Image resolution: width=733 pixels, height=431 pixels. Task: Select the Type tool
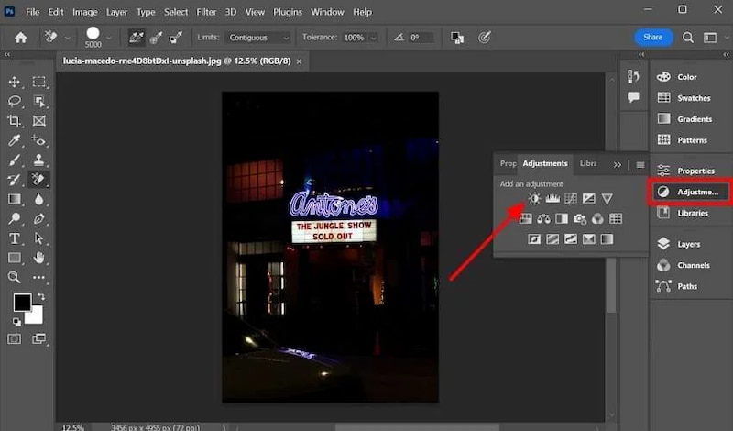14,238
